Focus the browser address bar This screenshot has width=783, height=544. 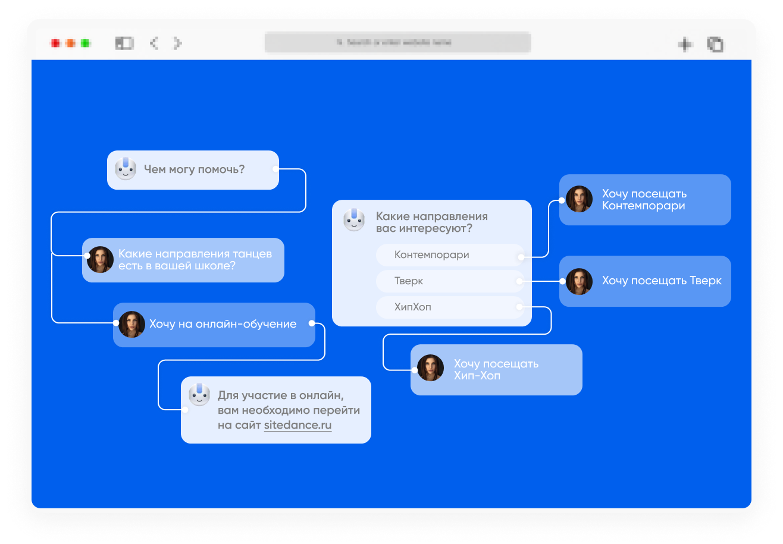click(397, 43)
